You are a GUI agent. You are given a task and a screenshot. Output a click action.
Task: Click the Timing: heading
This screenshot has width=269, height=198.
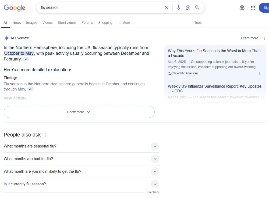[x=10, y=78]
